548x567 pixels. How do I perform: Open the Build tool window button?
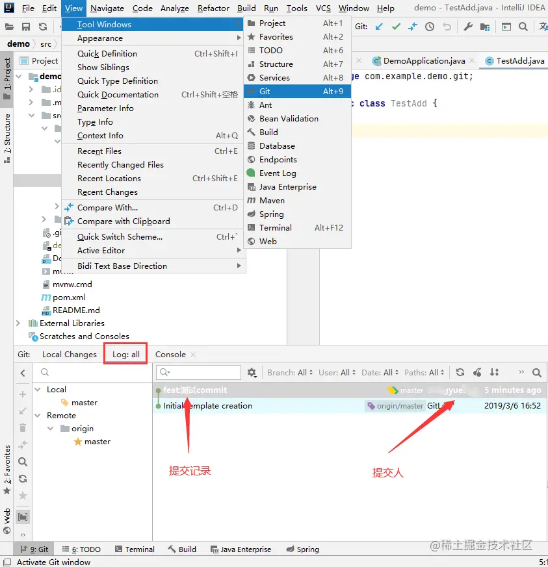pyautogui.click(x=182, y=549)
